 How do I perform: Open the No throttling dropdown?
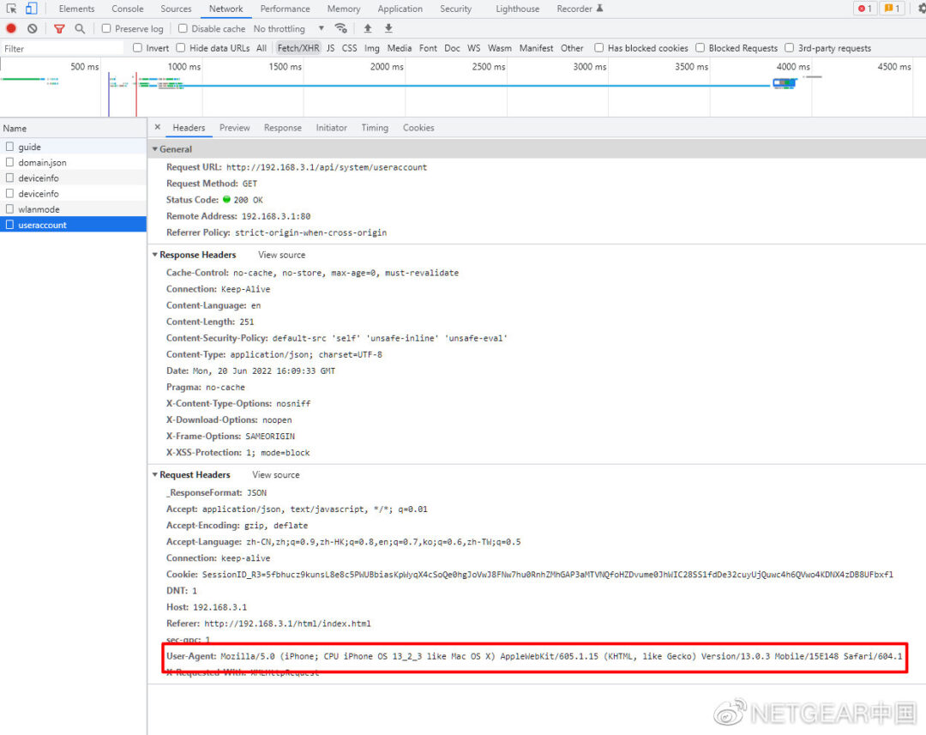pos(289,28)
